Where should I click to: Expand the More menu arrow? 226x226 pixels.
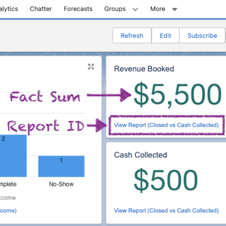point(174,9)
